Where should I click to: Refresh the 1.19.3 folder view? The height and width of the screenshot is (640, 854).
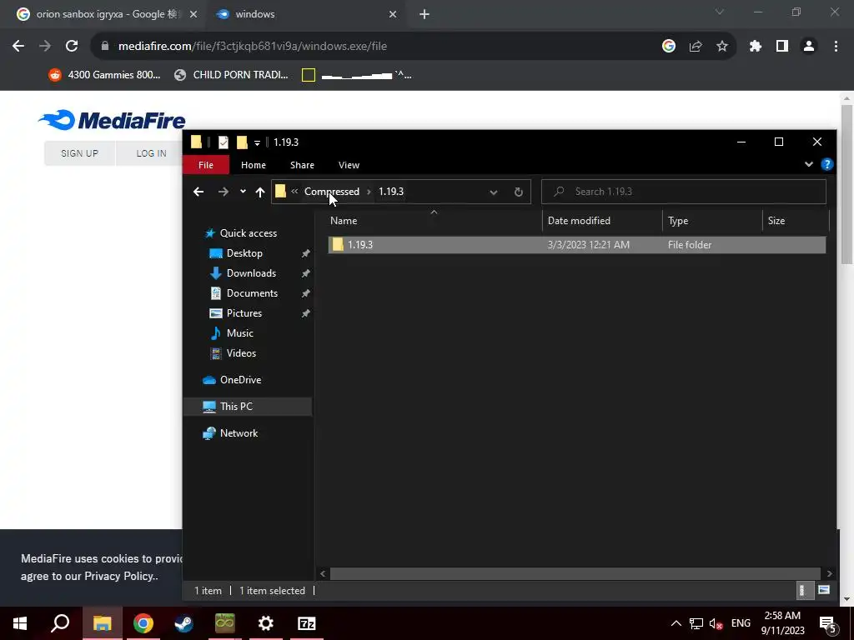(519, 192)
